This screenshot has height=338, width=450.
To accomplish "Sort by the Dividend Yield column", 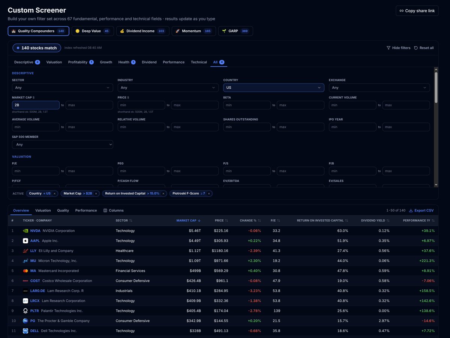I will [x=375, y=220].
